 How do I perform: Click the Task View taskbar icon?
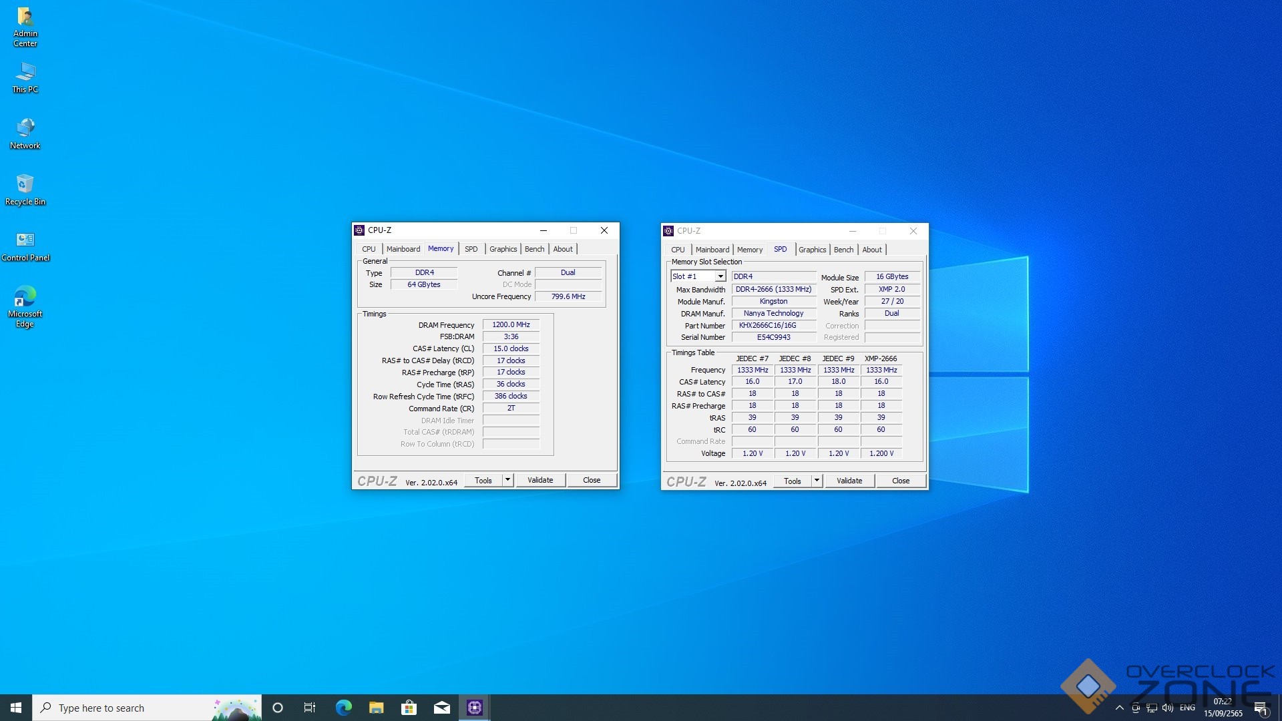(x=310, y=708)
